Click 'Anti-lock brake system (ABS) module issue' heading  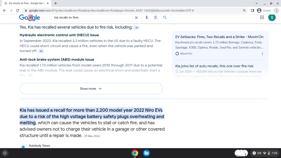click(57, 59)
